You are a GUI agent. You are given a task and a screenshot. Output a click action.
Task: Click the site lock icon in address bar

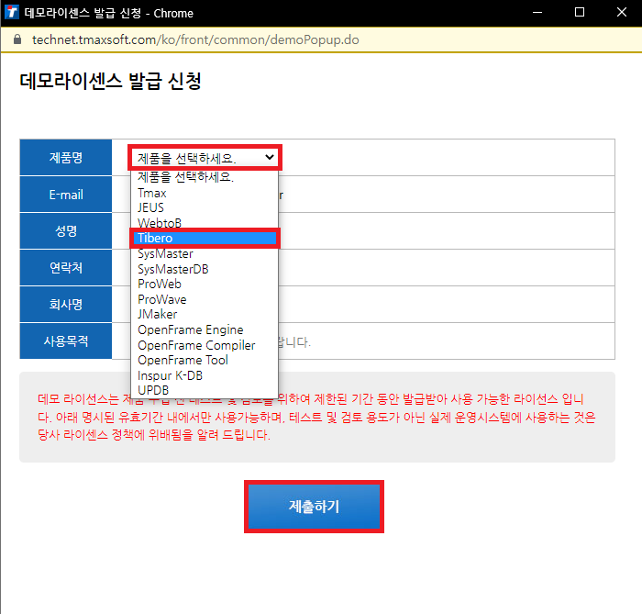coord(17,39)
